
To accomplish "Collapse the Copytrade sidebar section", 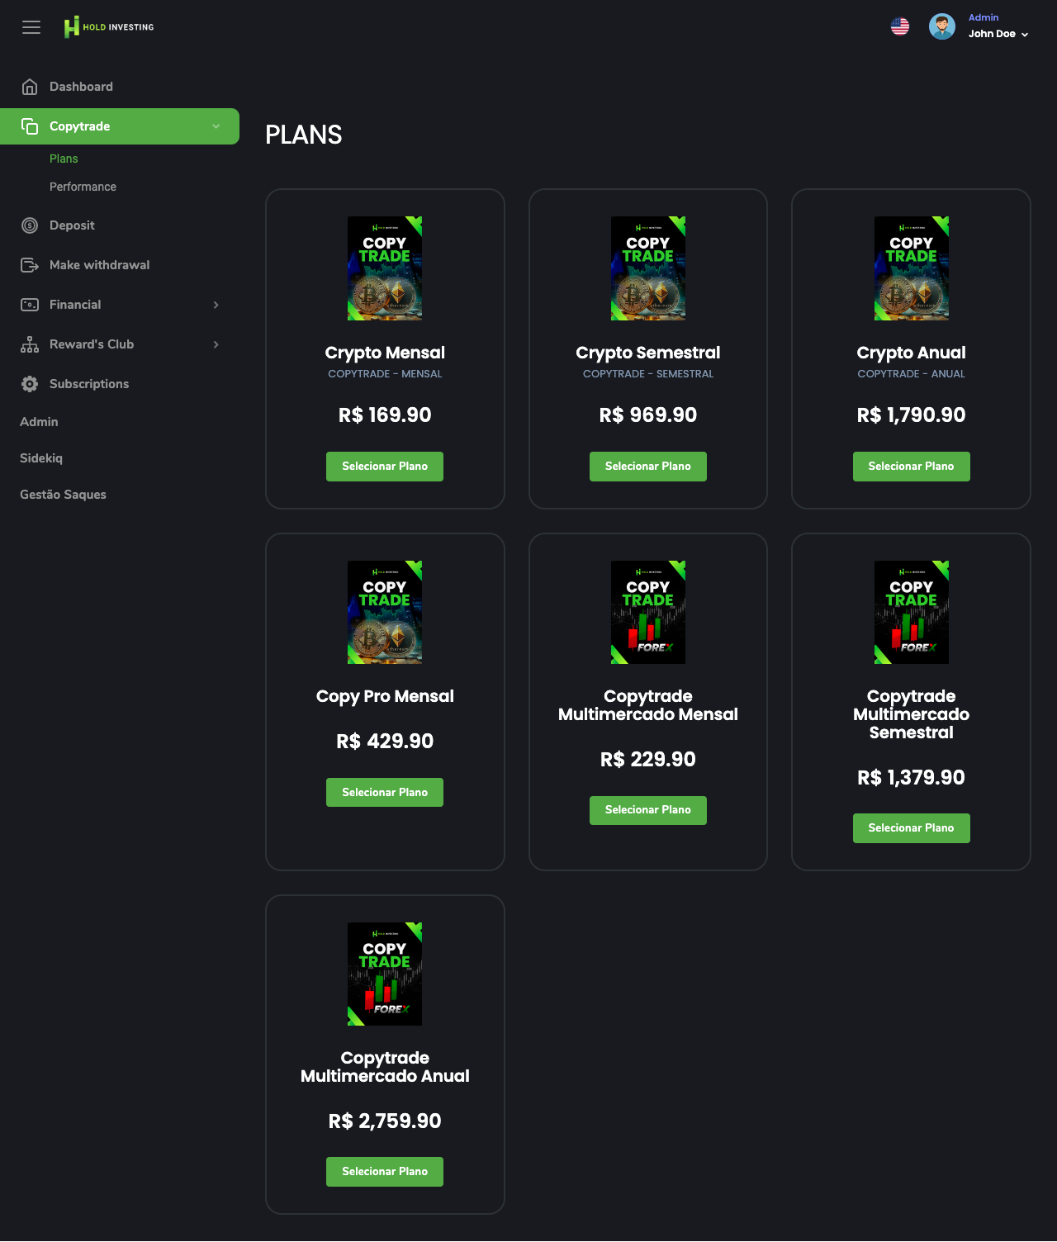I will click(216, 126).
